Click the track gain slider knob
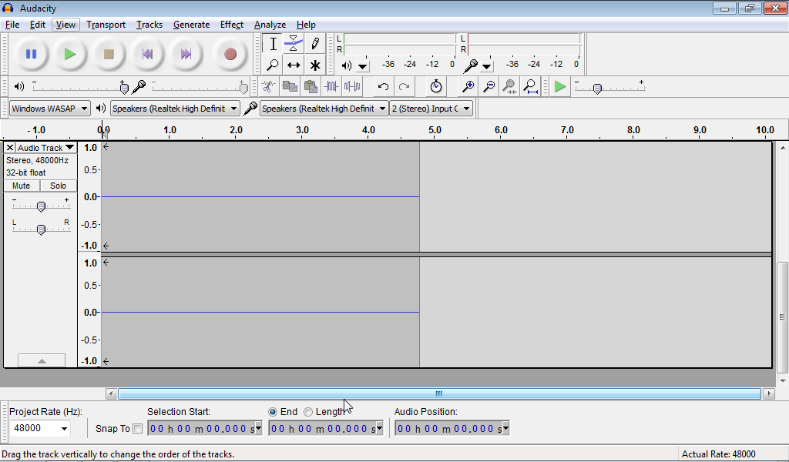Viewport: 789px width, 462px height. coord(42,206)
